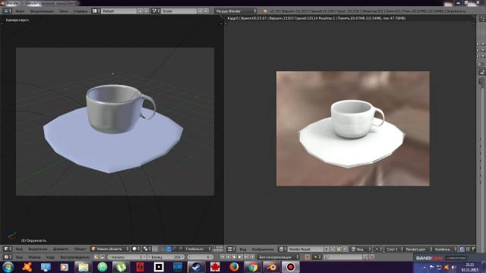The height and width of the screenshot is (273, 486).
Task: Open the Файл menu in the top bar
Action: click(20, 11)
